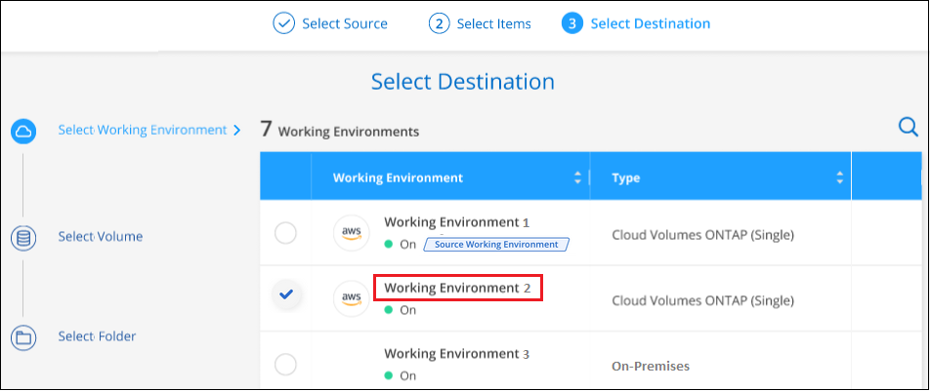This screenshot has width=930, height=391.
Task: Expand chevron beside Select Working Environment
Action: 236,130
